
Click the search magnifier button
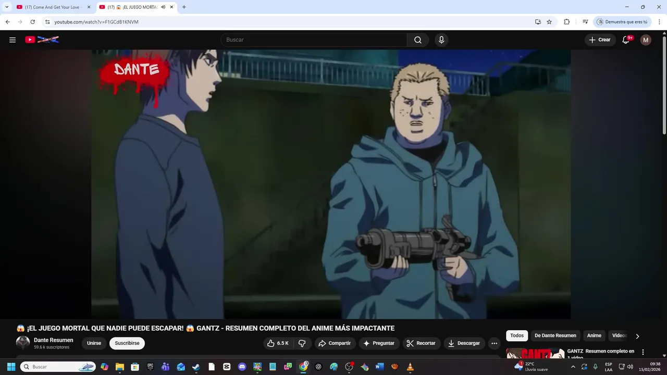click(x=418, y=40)
